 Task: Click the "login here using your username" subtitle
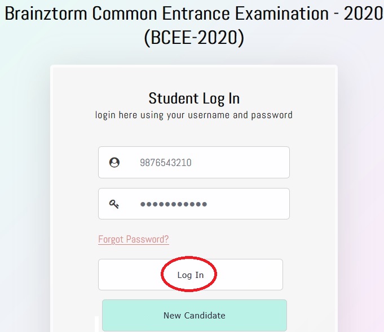(194, 115)
